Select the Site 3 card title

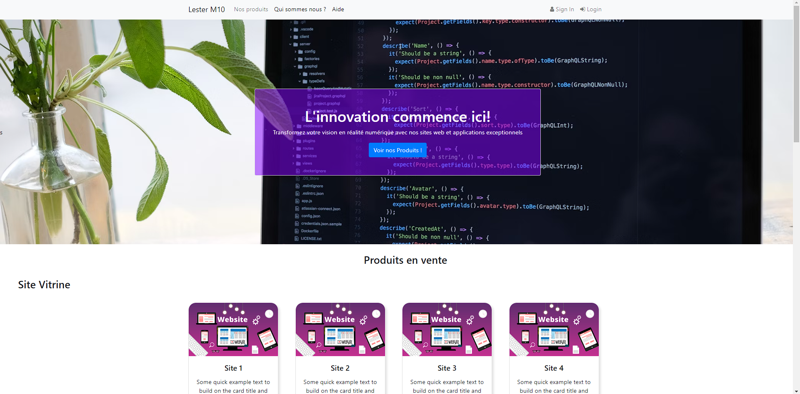447,368
